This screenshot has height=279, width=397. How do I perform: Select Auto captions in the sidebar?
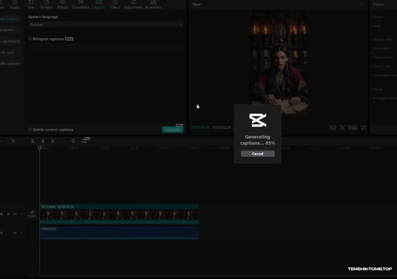pos(10,19)
